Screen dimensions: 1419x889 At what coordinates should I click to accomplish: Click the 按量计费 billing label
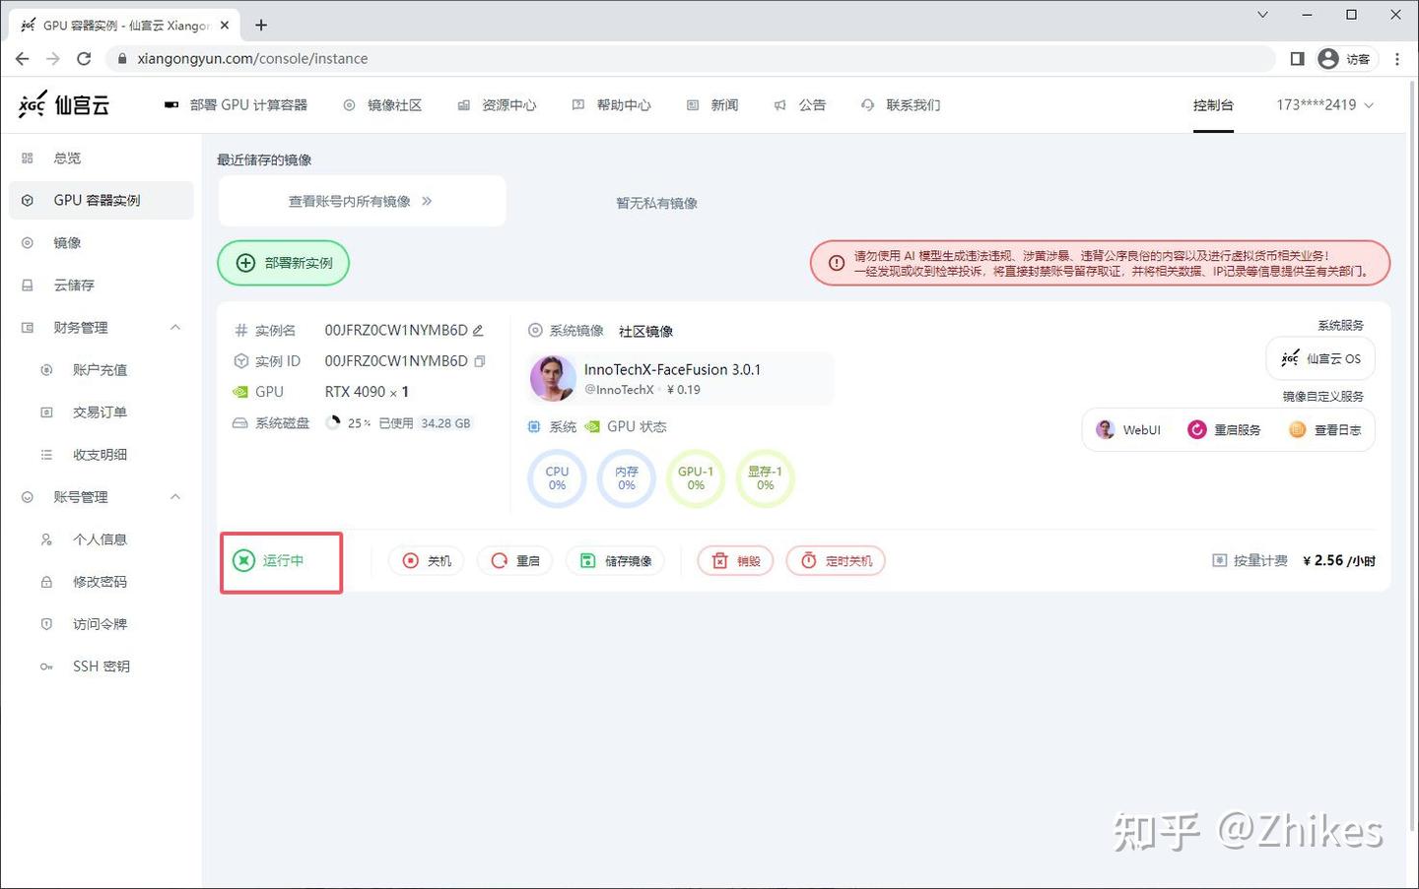[x=1250, y=561]
